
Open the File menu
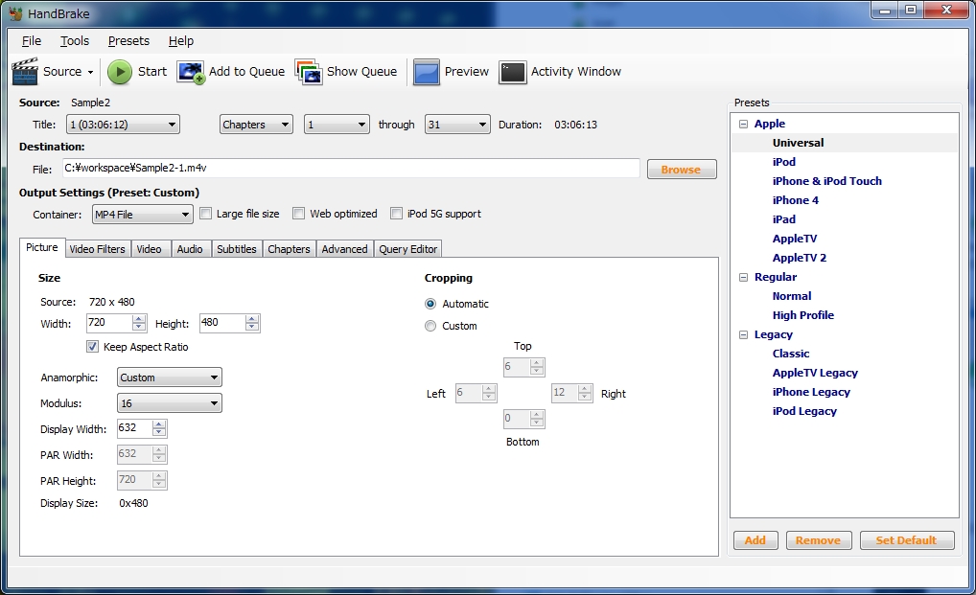coord(31,40)
